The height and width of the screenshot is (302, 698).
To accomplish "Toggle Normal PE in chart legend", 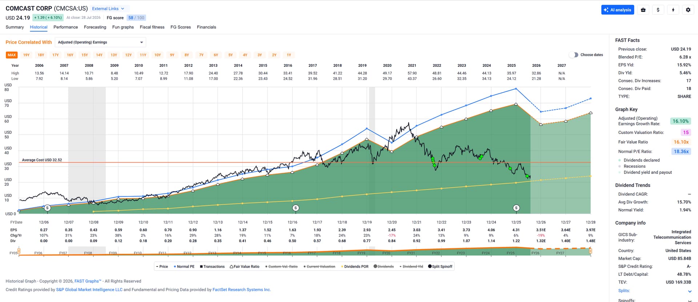I will [184, 266].
